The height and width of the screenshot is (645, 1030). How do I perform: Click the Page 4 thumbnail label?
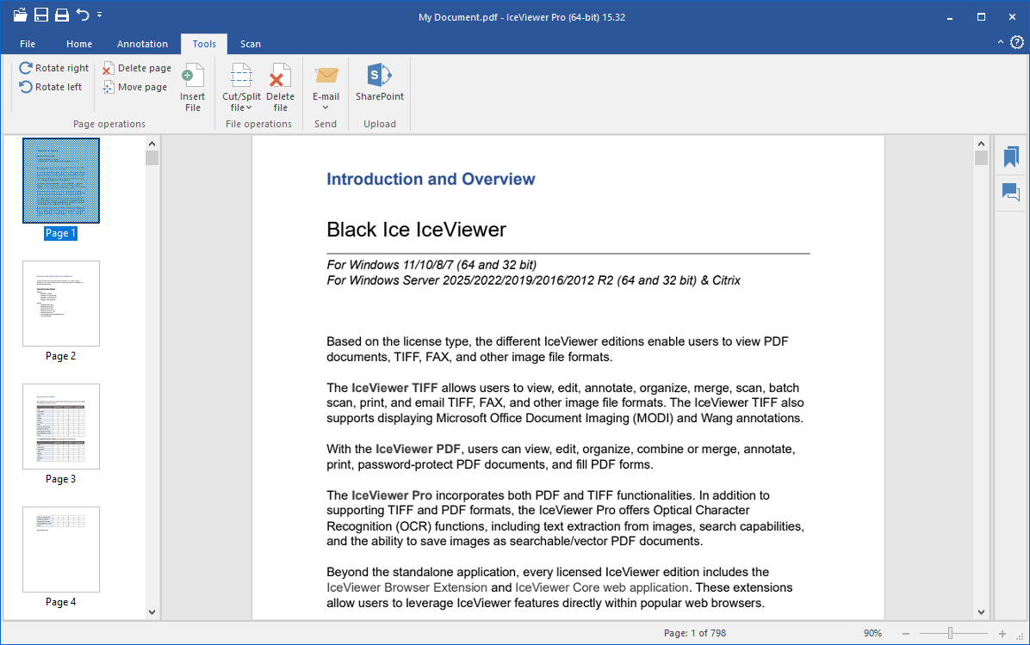pyautogui.click(x=61, y=602)
